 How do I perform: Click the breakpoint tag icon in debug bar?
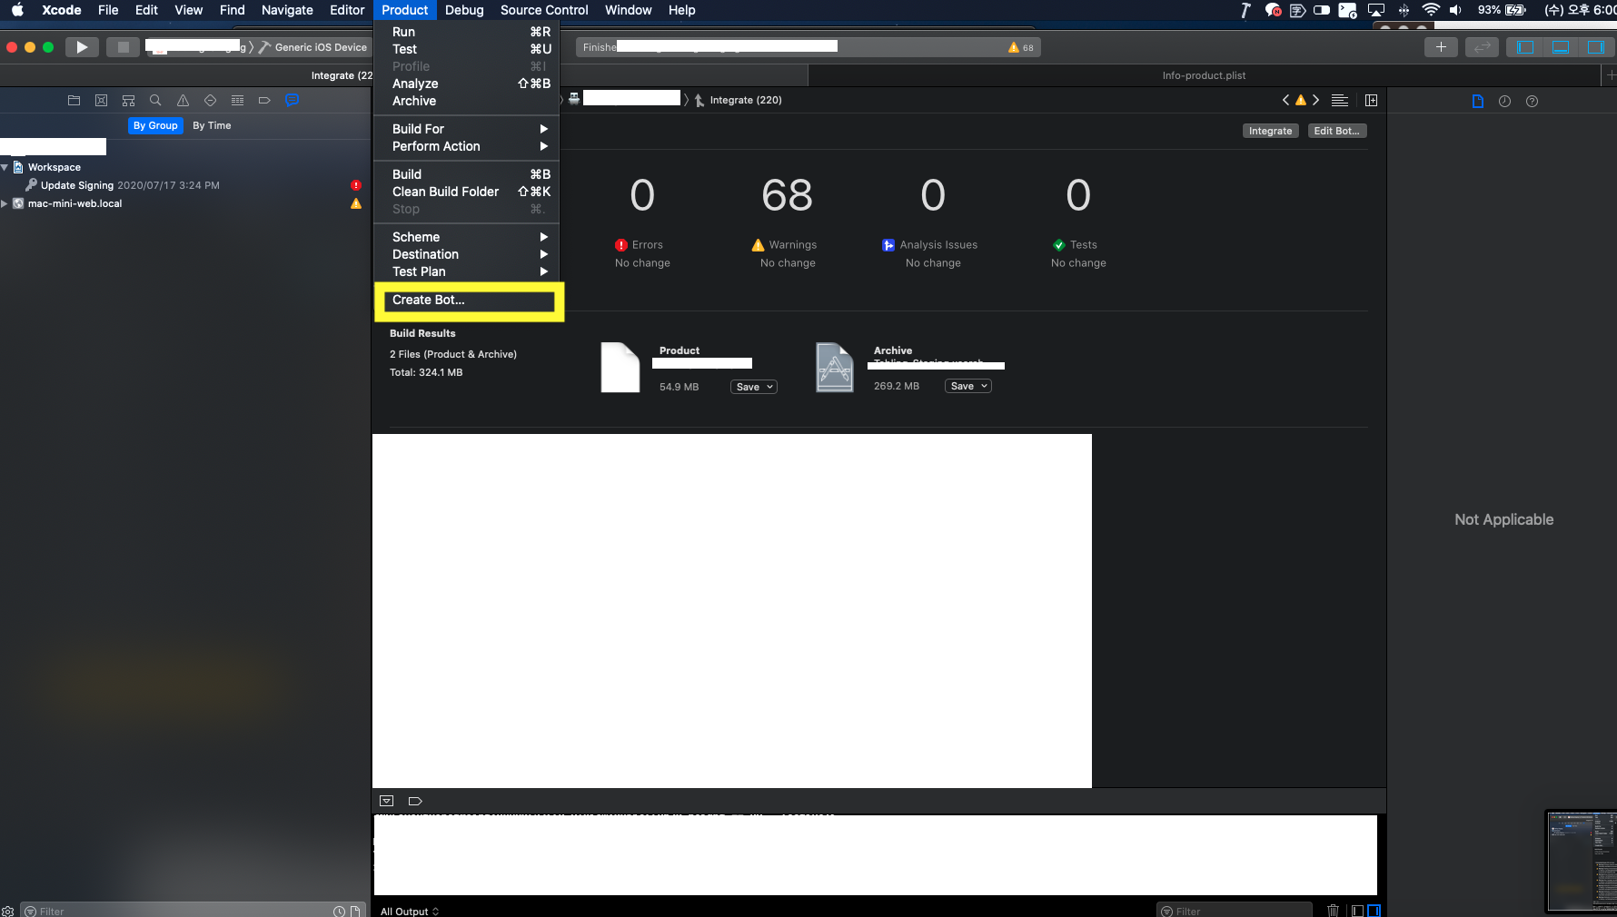[415, 801]
